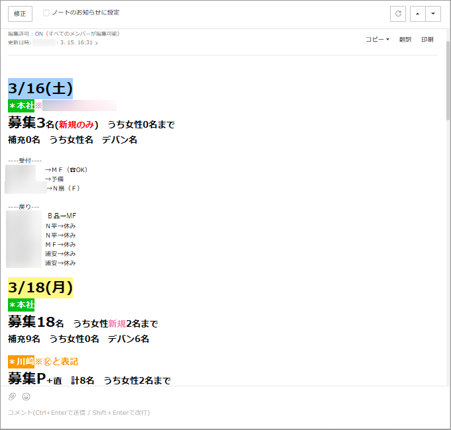The image size is (451, 430).
Task: Click the red 新規のみ text
Action: click(76, 124)
